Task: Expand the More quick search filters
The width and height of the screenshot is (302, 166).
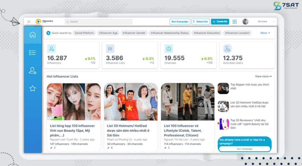Action: tap(265, 33)
